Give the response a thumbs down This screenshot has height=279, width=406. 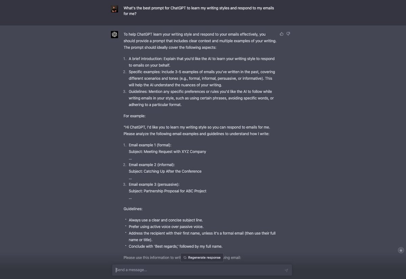(288, 34)
